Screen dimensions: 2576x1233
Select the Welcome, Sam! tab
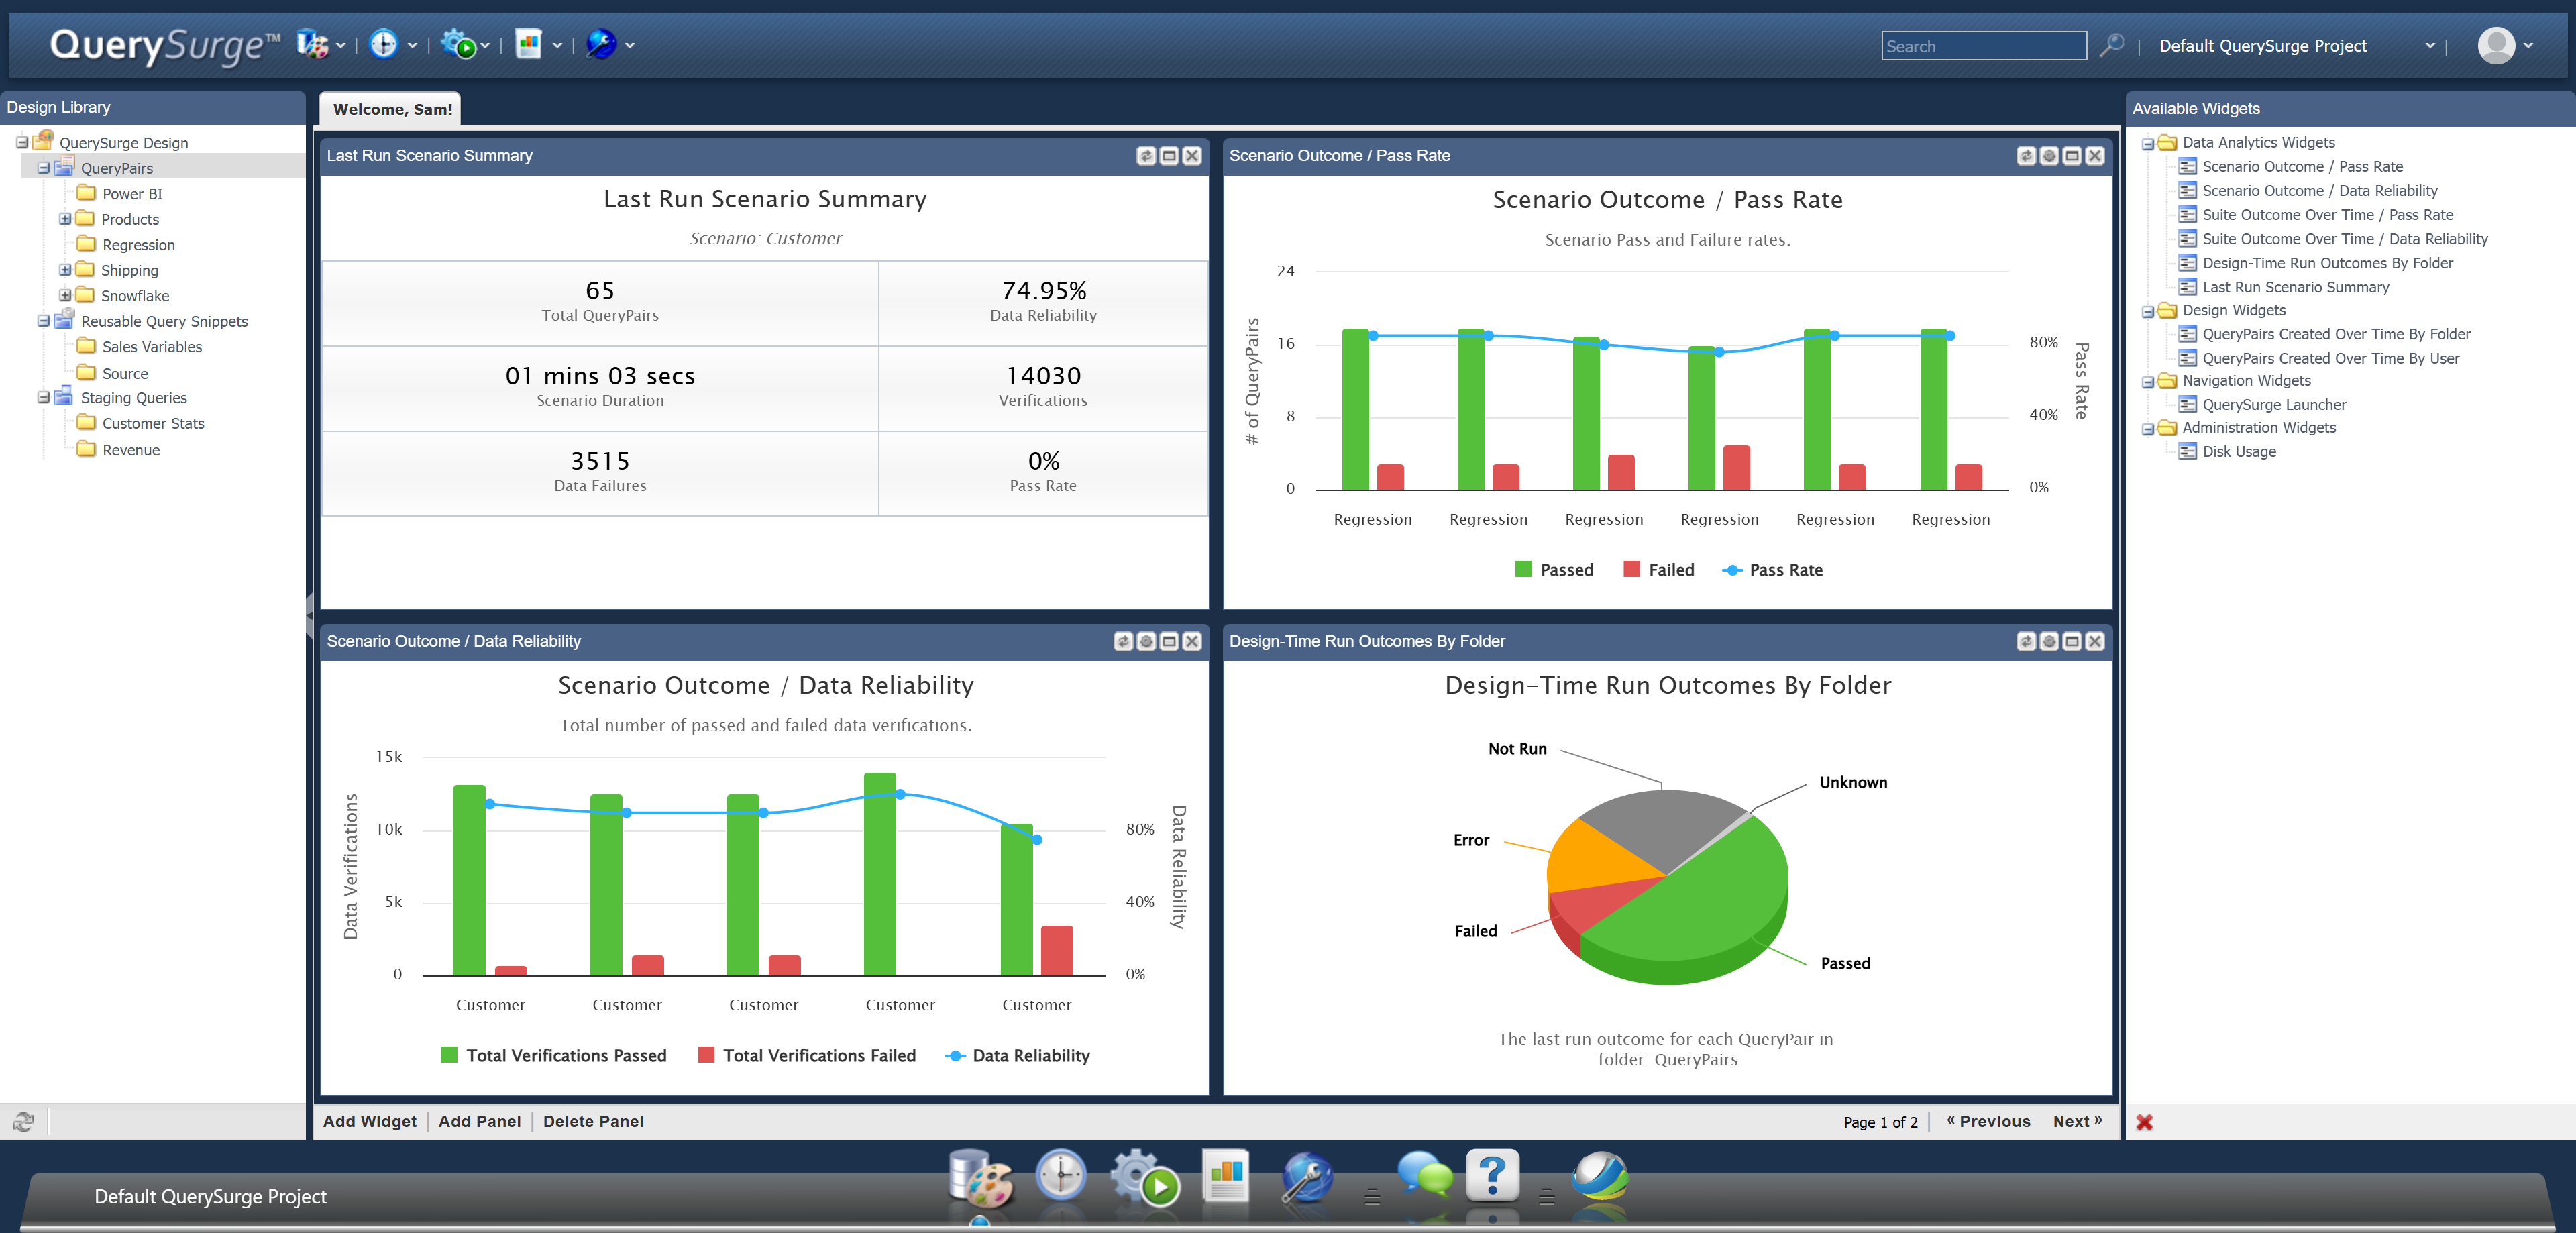(392, 109)
